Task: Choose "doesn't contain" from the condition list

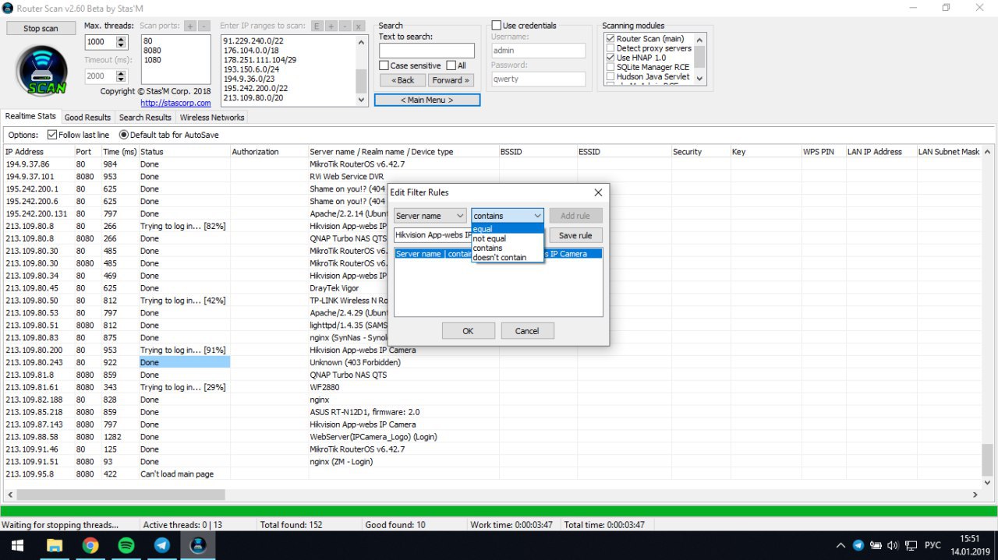Action: 508,257
